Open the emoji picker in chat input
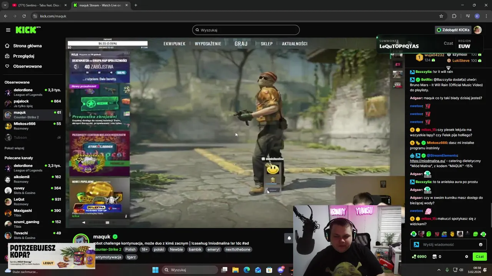 coord(480,245)
